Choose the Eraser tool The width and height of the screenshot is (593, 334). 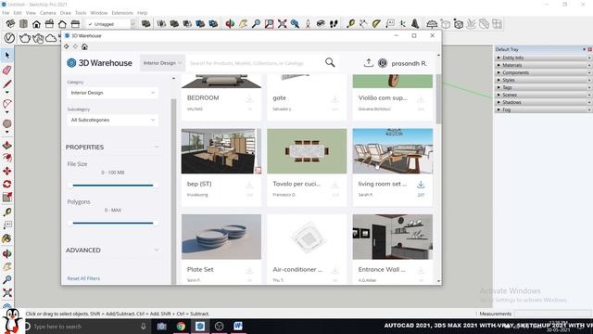click(7, 70)
